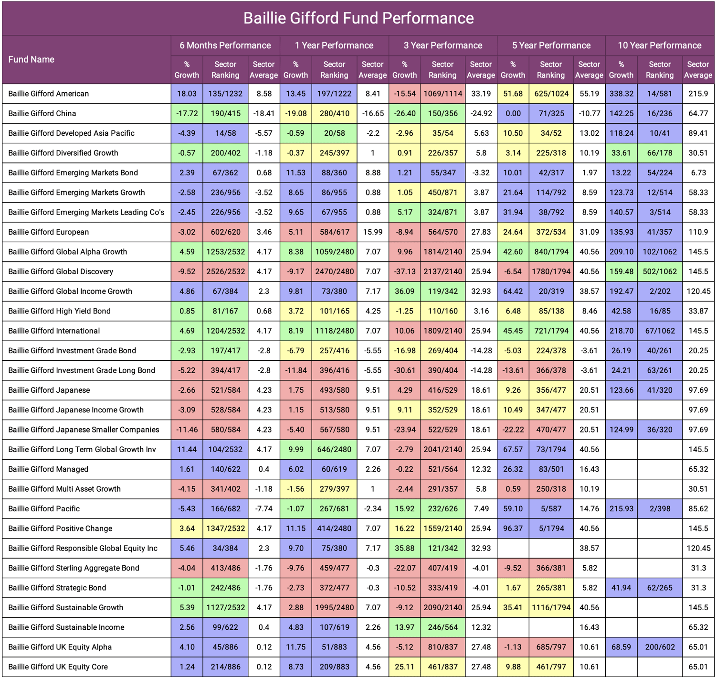The width and height of the screenshot is (716, 679).
Task: Select Baillie Gifford Positive Change name
Action: pyautogui.click(x=60, y=528)
